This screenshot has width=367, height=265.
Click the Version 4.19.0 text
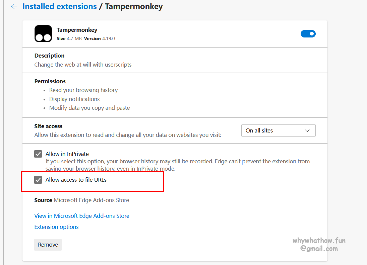[x=100, y=38]
